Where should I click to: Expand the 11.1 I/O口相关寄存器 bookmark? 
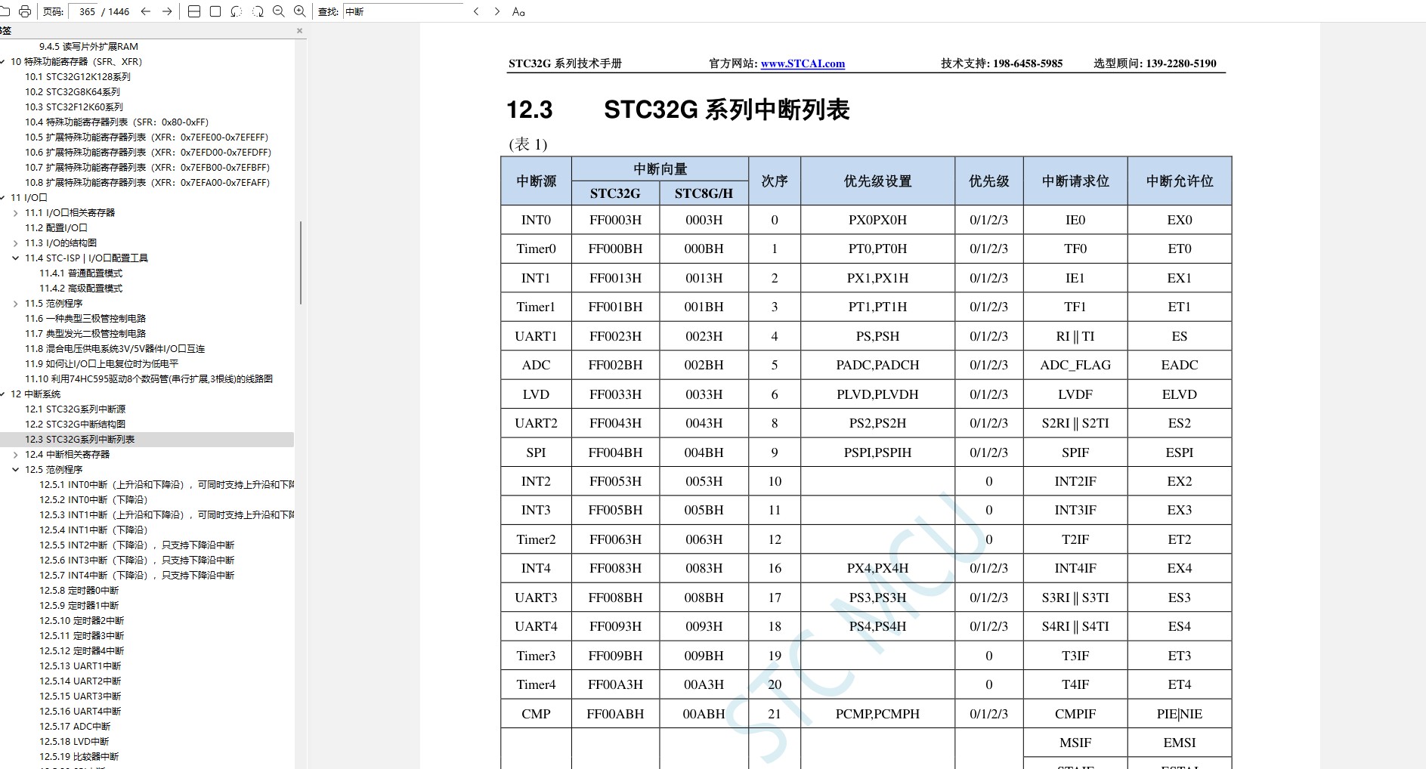pos(15,213)
